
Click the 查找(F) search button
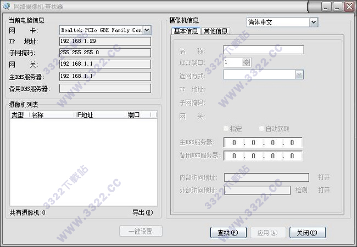(x=228, y=232)
